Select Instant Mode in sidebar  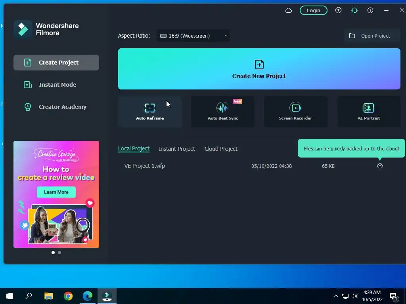coord(56,85)
